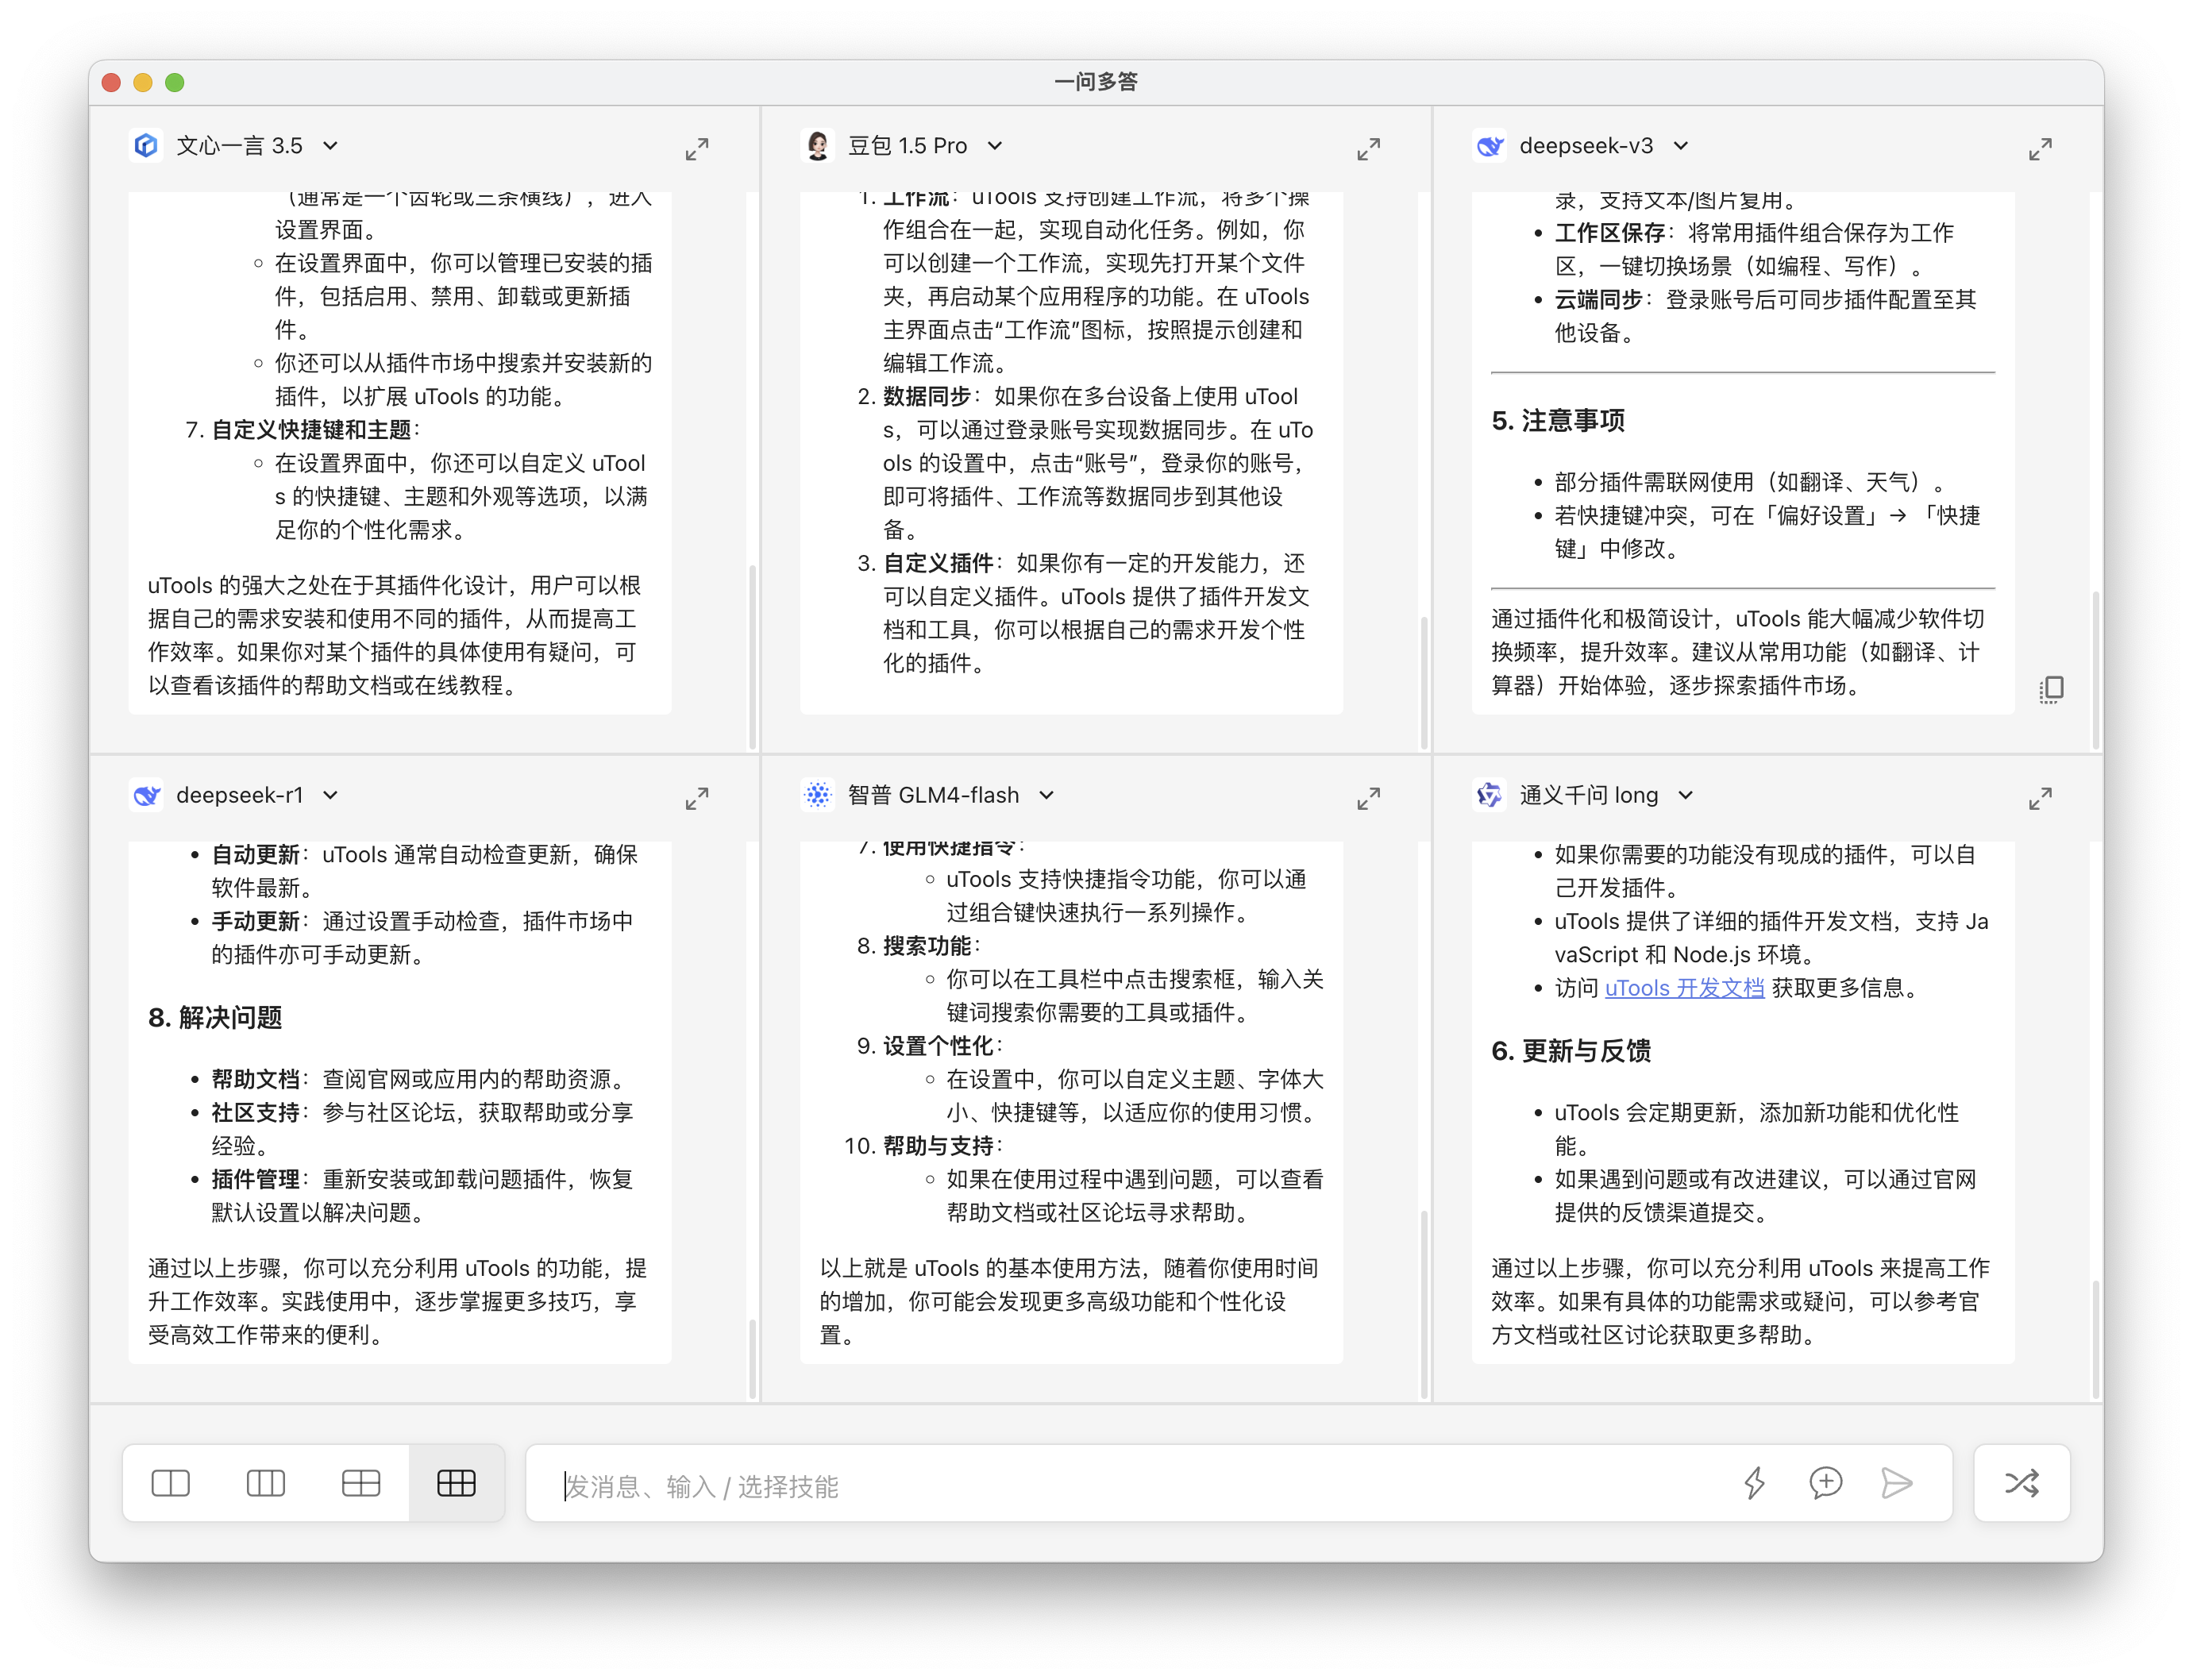
Task: Switch to three-column layout
Action: pos(266,1483)
